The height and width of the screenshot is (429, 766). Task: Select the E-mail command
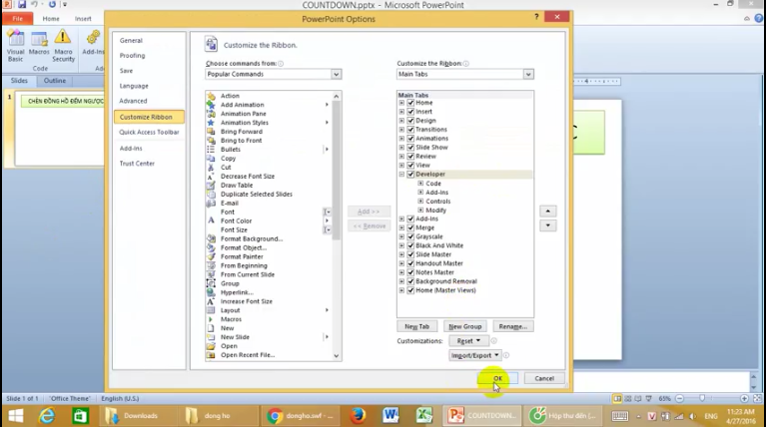click(x=229, y=204)
